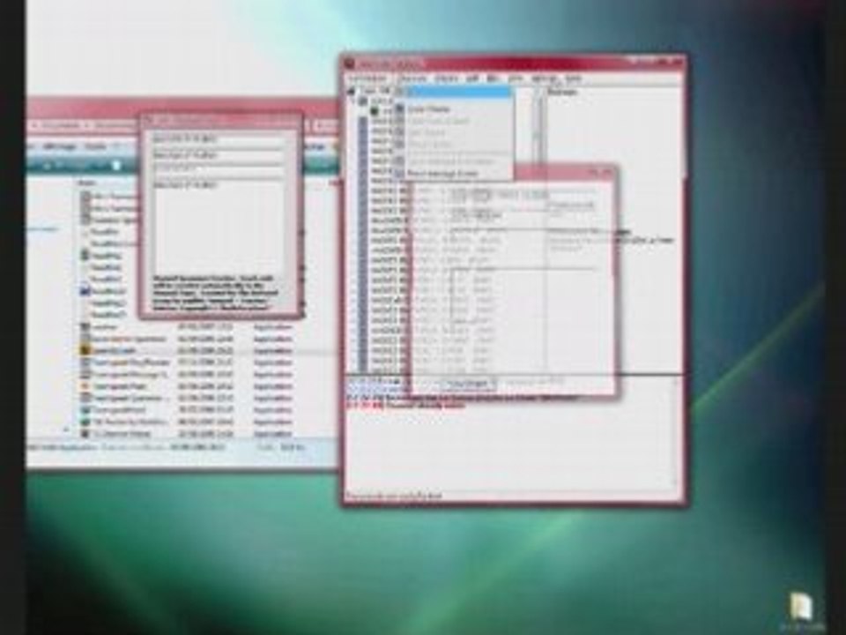The image size is (846, 635).
Task: Open the Help menu
Action: tap(573, 78)
